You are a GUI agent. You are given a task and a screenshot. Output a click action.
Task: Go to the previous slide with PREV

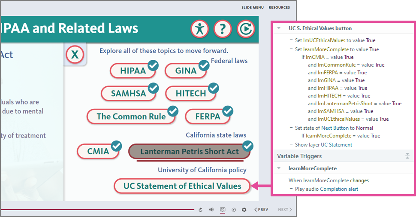(x=261, y=210)
